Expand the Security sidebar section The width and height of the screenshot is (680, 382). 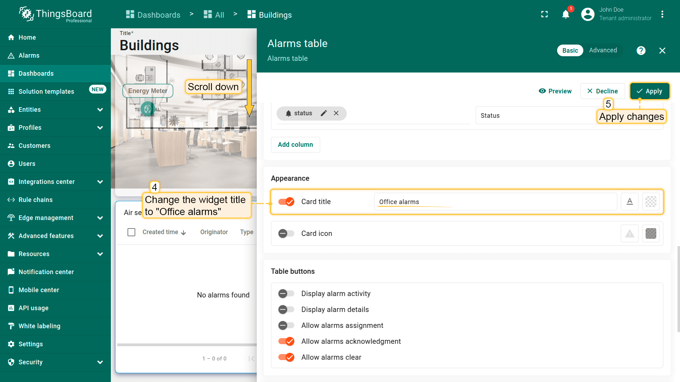coord(100,362)
